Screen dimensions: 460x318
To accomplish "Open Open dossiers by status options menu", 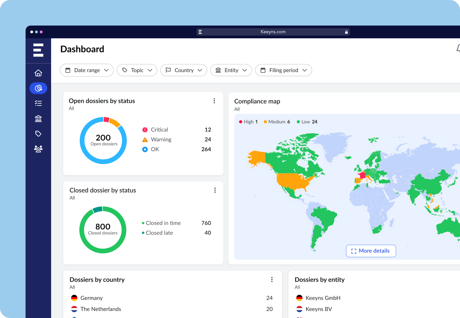I will point(214,101).
